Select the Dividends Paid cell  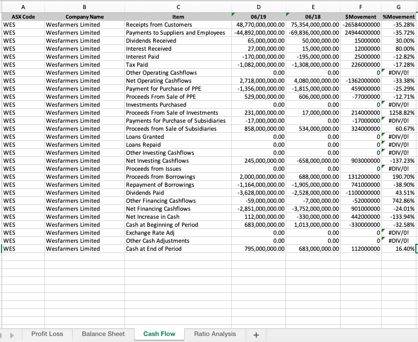[x=178, y=193]
